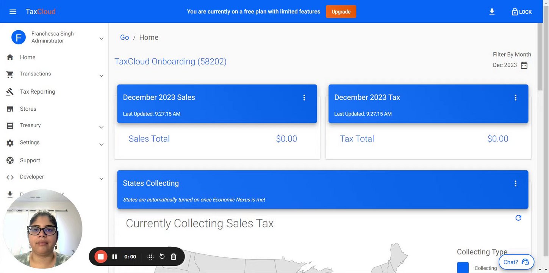The width and height of the screenshot is (549, 273).
Task: Open States Collecting options menu
Action: pyautogui.click(x=515, y=184)
